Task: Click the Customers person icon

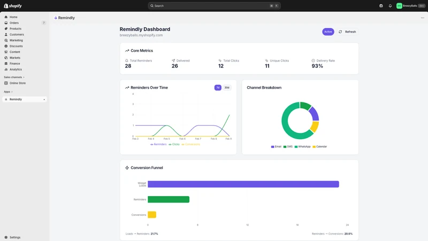Action: 6,34
